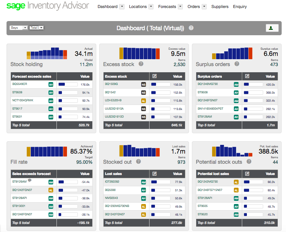Open item BQ1246FG715N07 in Potential lost sales
This screenshot has height=232, width=286.
click(x=210, y=190)
